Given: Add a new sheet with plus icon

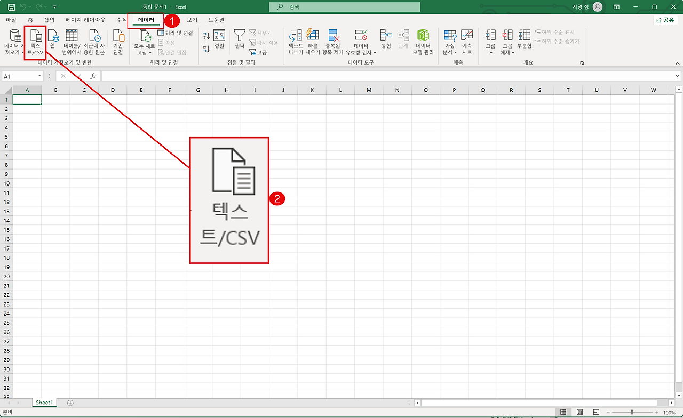Looking at the screenshot, I should [70, 403].
